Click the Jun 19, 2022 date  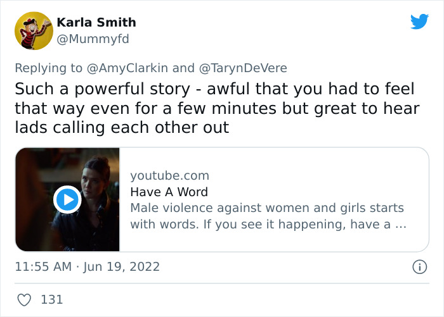121,268
